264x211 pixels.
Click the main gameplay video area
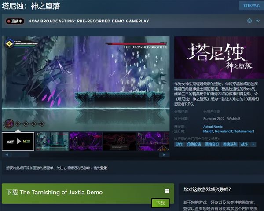(x=86, y=84)
